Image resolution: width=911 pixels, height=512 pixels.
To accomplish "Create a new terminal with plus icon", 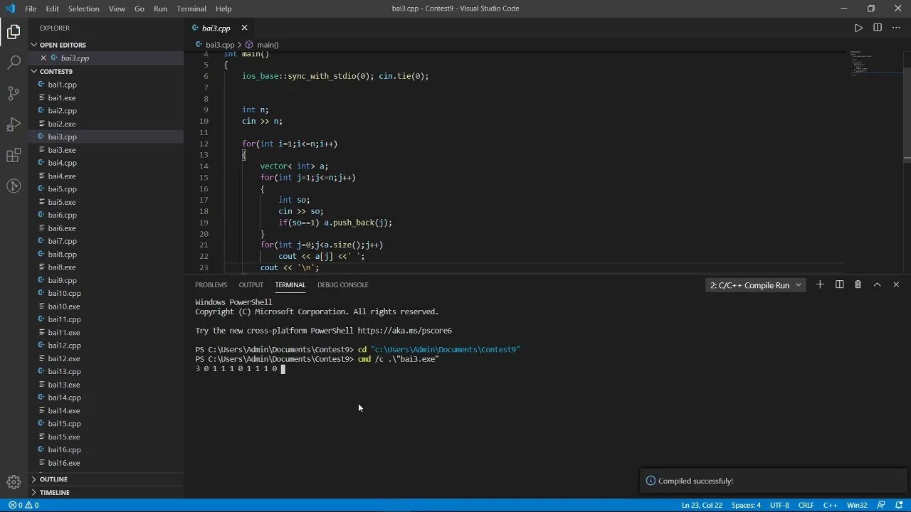I will coord(820,284).
